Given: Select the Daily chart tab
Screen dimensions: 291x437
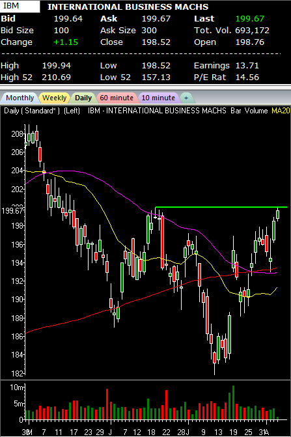Looking at the screenshot, I should (x=83, y=98).
